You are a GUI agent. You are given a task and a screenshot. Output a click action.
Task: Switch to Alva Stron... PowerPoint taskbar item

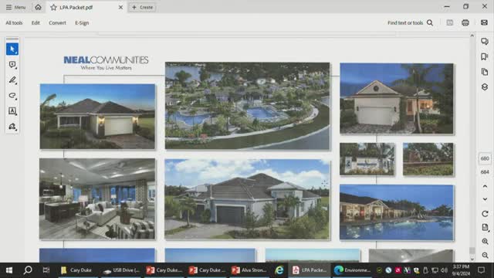(249, 270)
